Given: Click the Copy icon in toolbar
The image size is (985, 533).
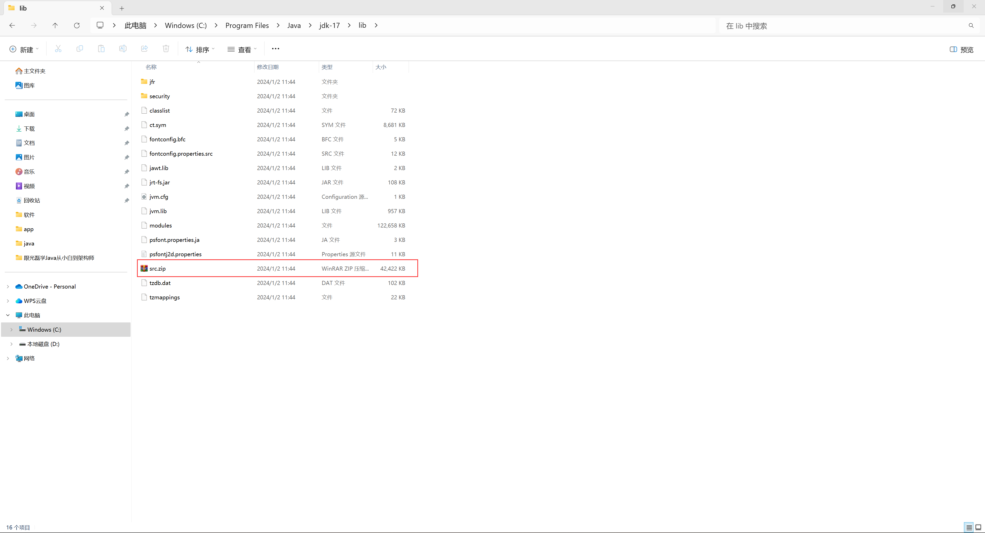Looking at the screenshot, I should point(80,48).
